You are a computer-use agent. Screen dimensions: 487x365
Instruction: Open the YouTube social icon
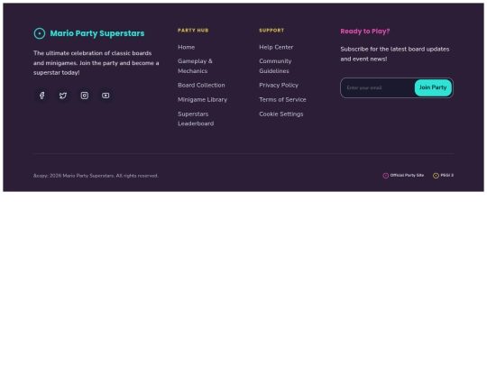106,96
